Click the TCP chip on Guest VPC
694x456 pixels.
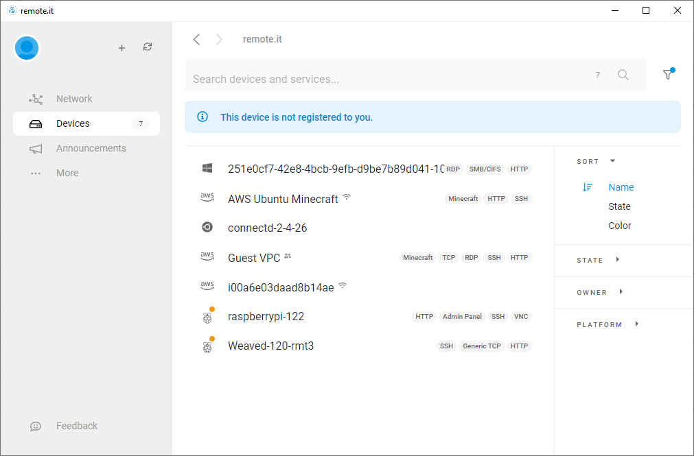point(448,257)
